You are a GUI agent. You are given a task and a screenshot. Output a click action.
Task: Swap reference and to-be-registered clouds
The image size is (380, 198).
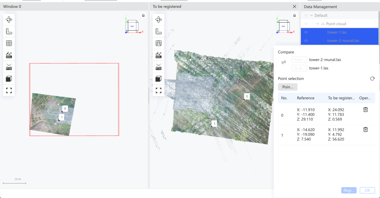pyautogui.click(x=284, y=63)
